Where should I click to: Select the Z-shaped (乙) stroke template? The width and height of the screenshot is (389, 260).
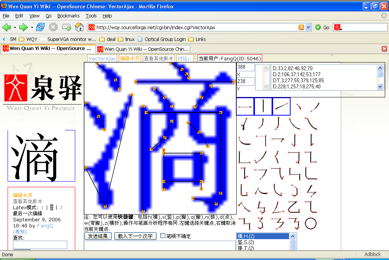click(x=294, y=207)
